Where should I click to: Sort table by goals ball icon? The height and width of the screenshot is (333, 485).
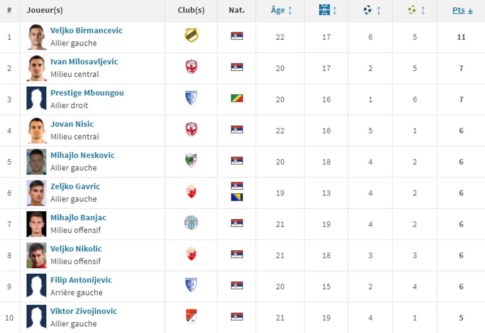[x=367, y=10]
